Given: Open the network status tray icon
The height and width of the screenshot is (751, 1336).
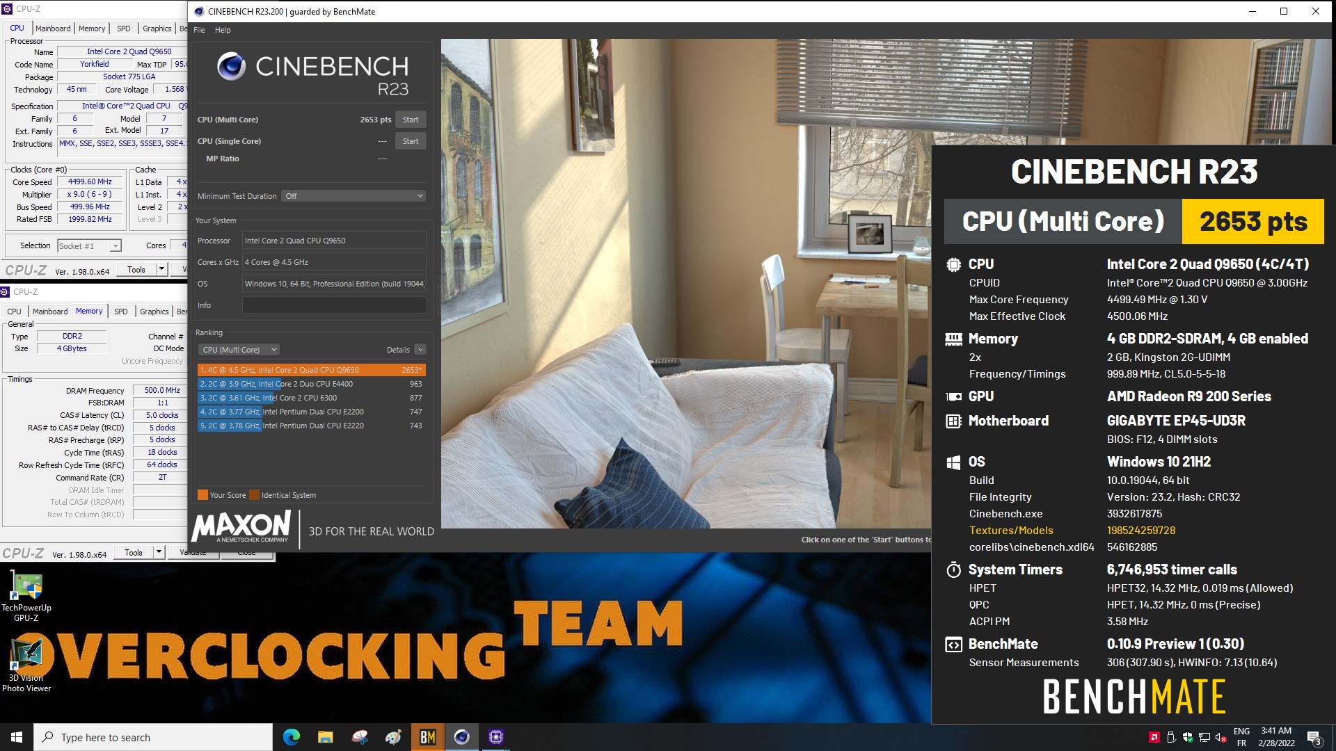Looking at the screenshot, I should coord(1204,737).
